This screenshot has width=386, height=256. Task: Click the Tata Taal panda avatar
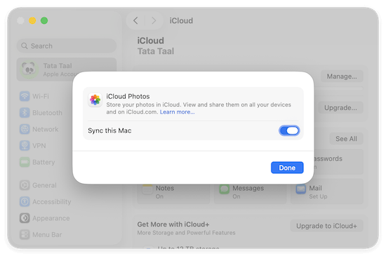click(29, 69)
